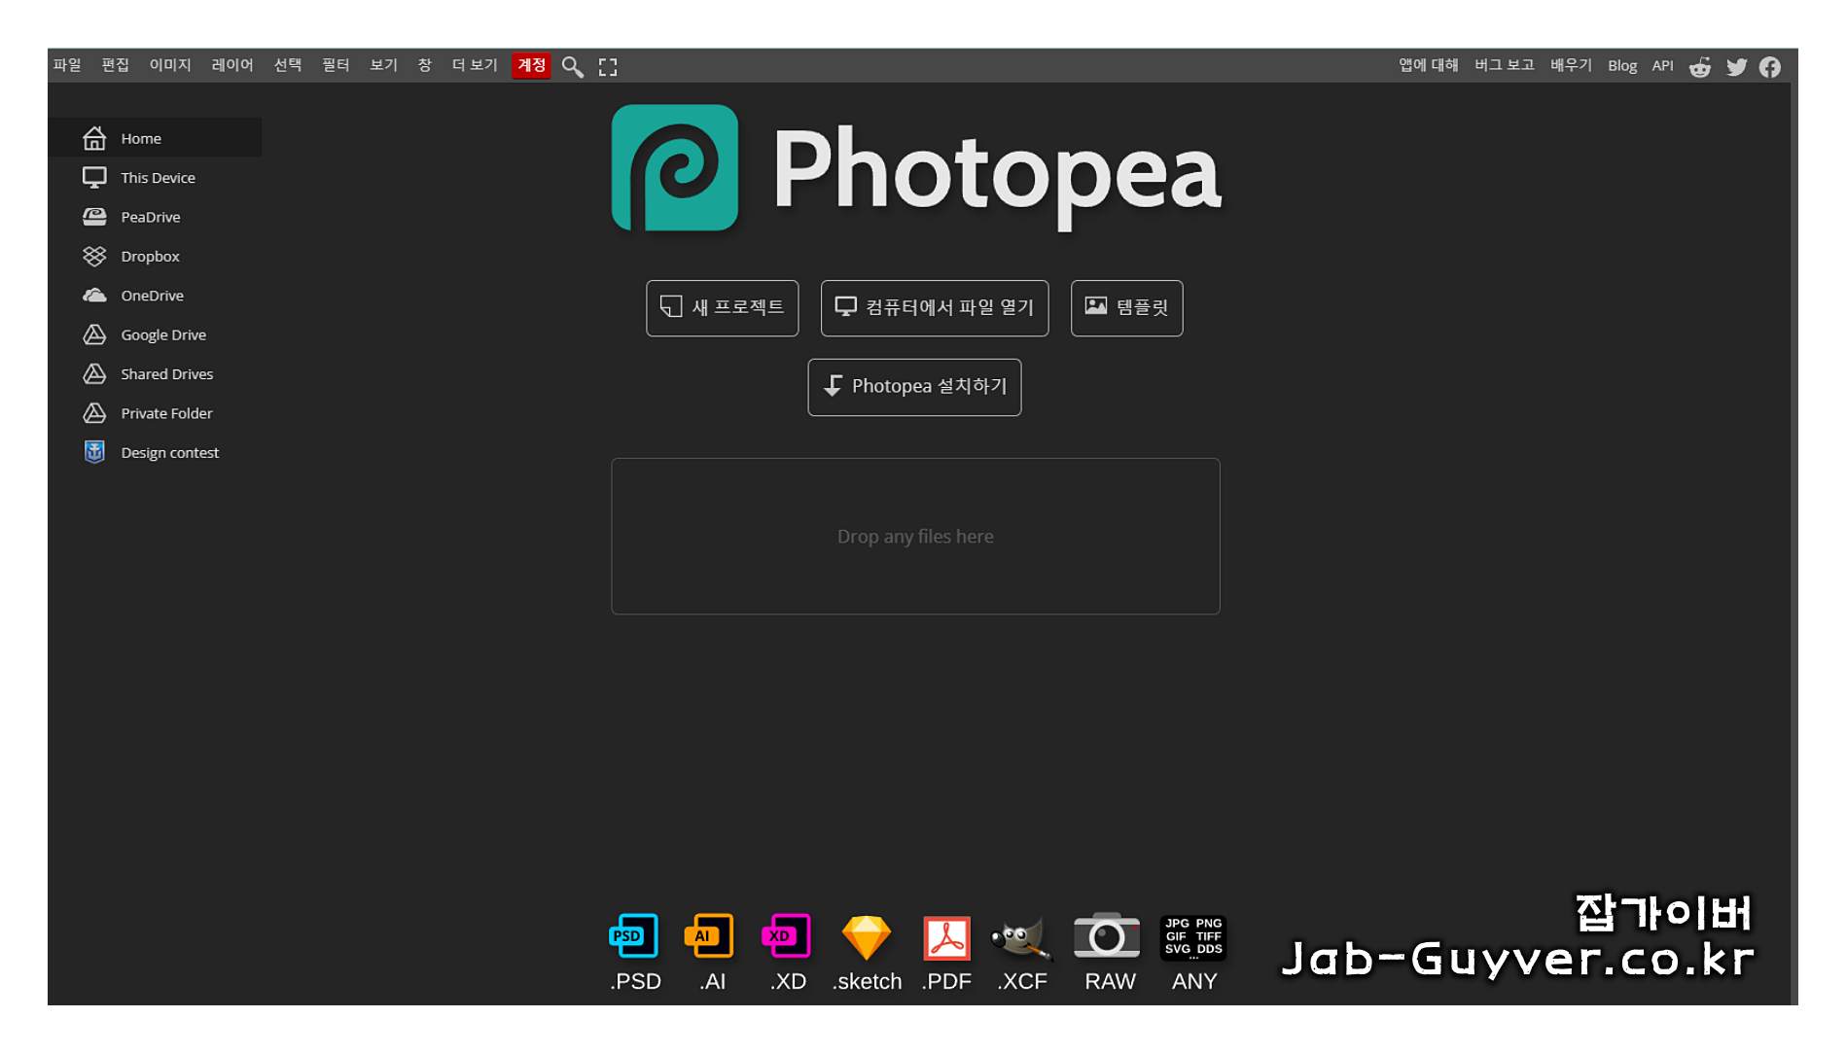Open the 배우기 link
Image resolution: width=1846 pixels, height=1053 pixels.
1571,65
